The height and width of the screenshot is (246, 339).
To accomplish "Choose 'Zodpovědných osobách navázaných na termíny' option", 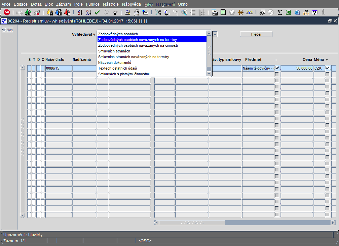I will coord(152,40).
